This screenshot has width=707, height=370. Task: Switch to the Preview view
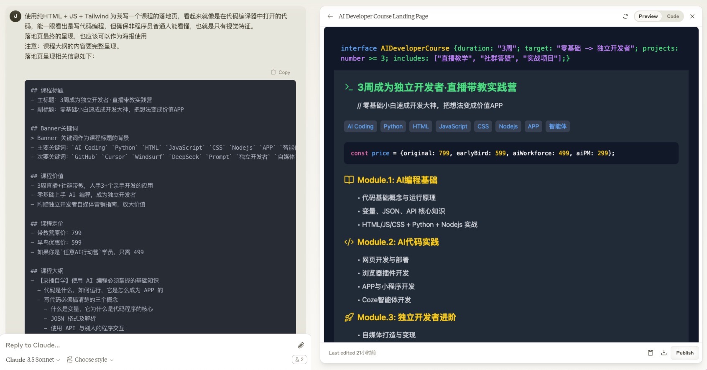tap(648, 16)
